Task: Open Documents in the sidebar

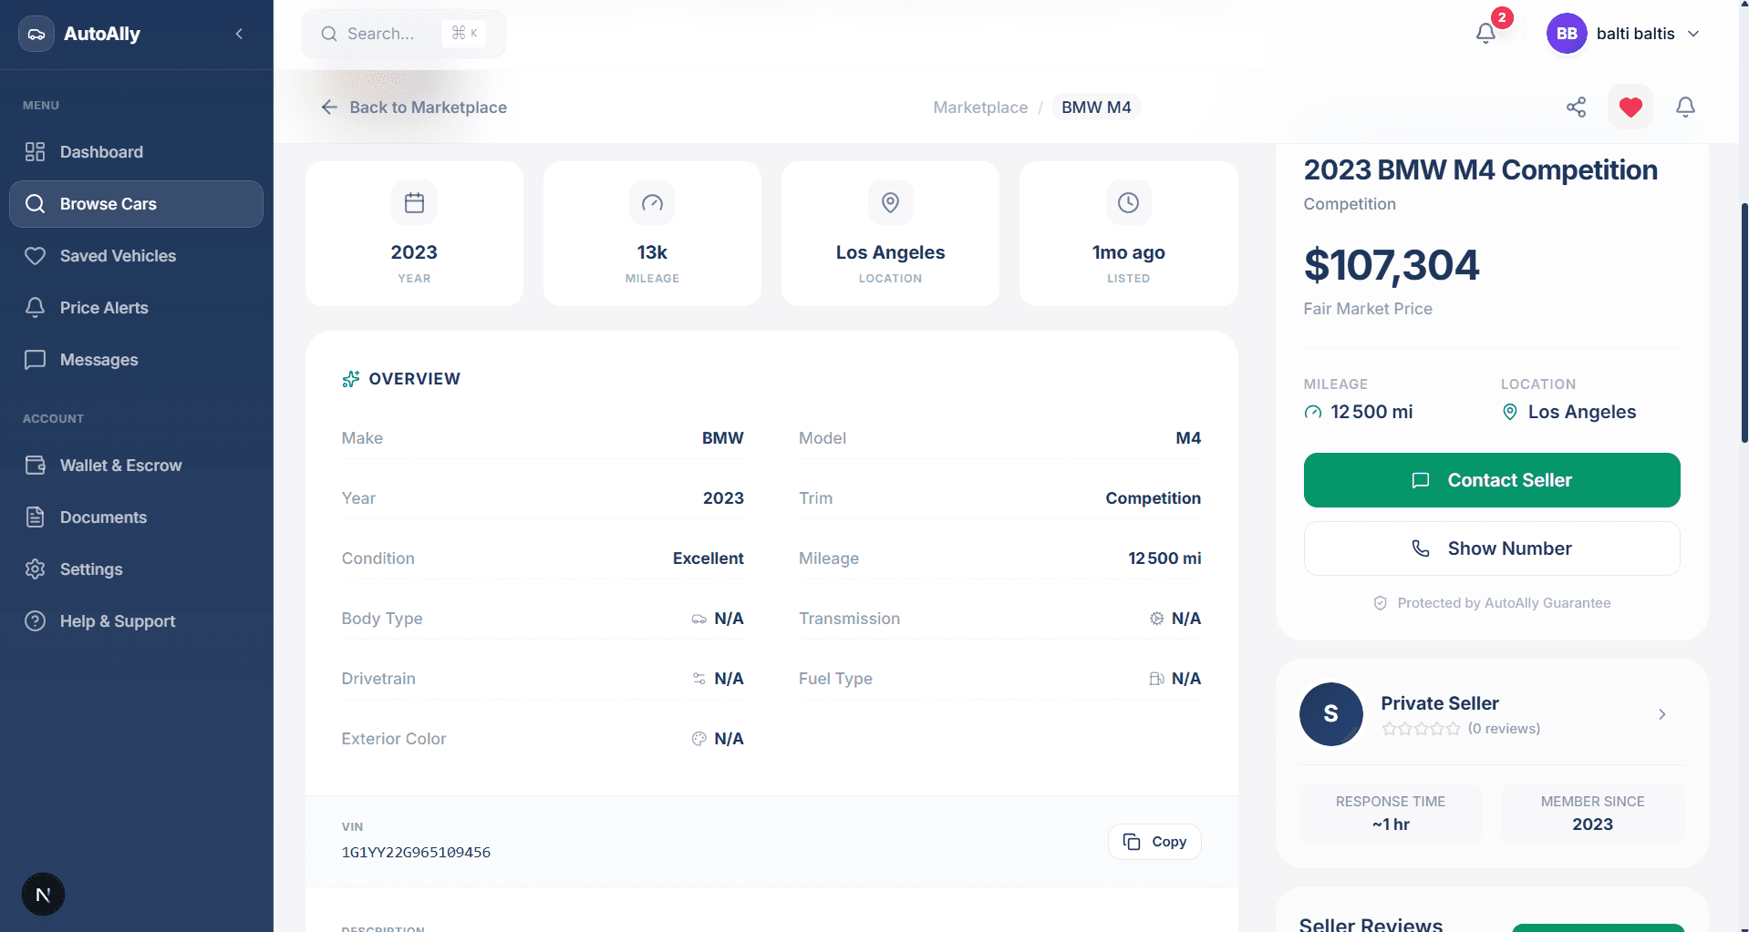Action: click(136, 517)
